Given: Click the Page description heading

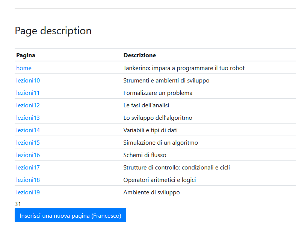Looking at the screenshot, I should coord(53,31).
